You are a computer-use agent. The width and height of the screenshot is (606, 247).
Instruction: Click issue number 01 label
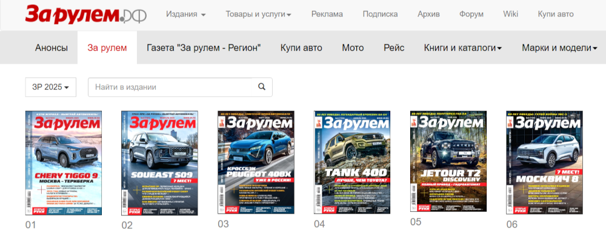pyautogui.click(x=30, y=225)
